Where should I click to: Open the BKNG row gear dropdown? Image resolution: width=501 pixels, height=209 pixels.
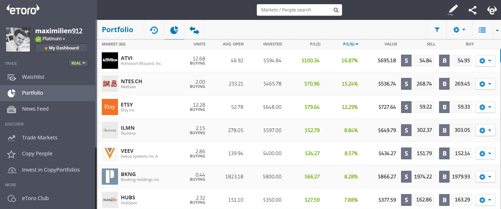(485, 177)
